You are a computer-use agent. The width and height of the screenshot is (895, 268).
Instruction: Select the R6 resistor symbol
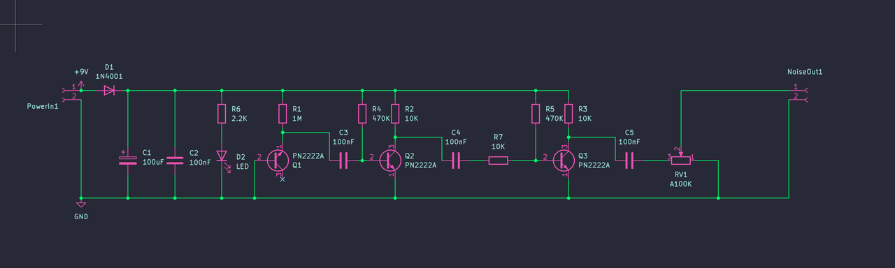(222, 114)
